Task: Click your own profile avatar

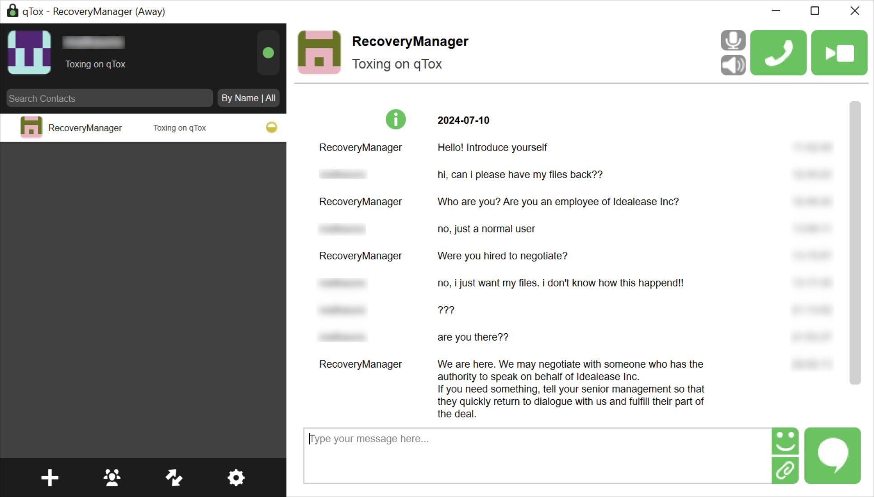Action: pyautogui.click(x=29, y=52)
